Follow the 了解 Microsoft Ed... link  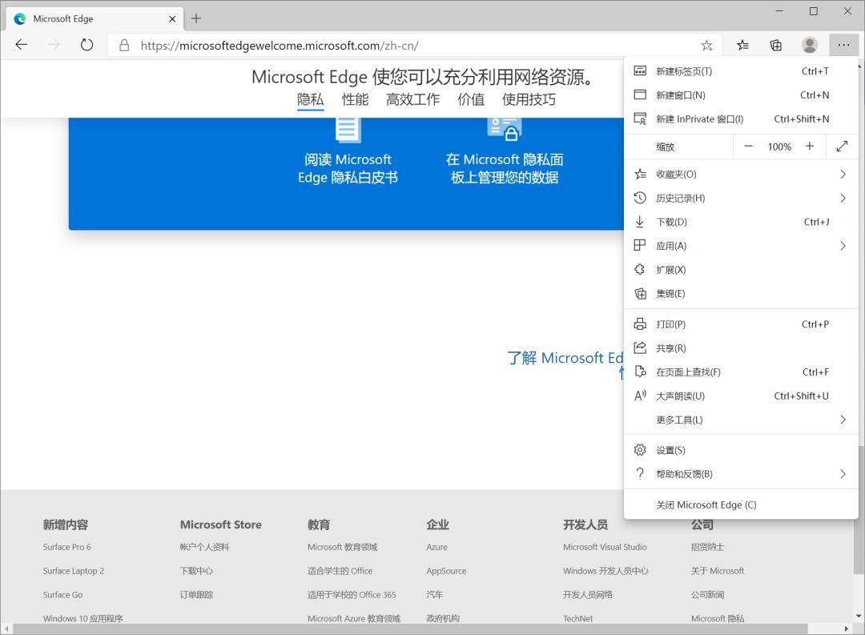[565, 358]
